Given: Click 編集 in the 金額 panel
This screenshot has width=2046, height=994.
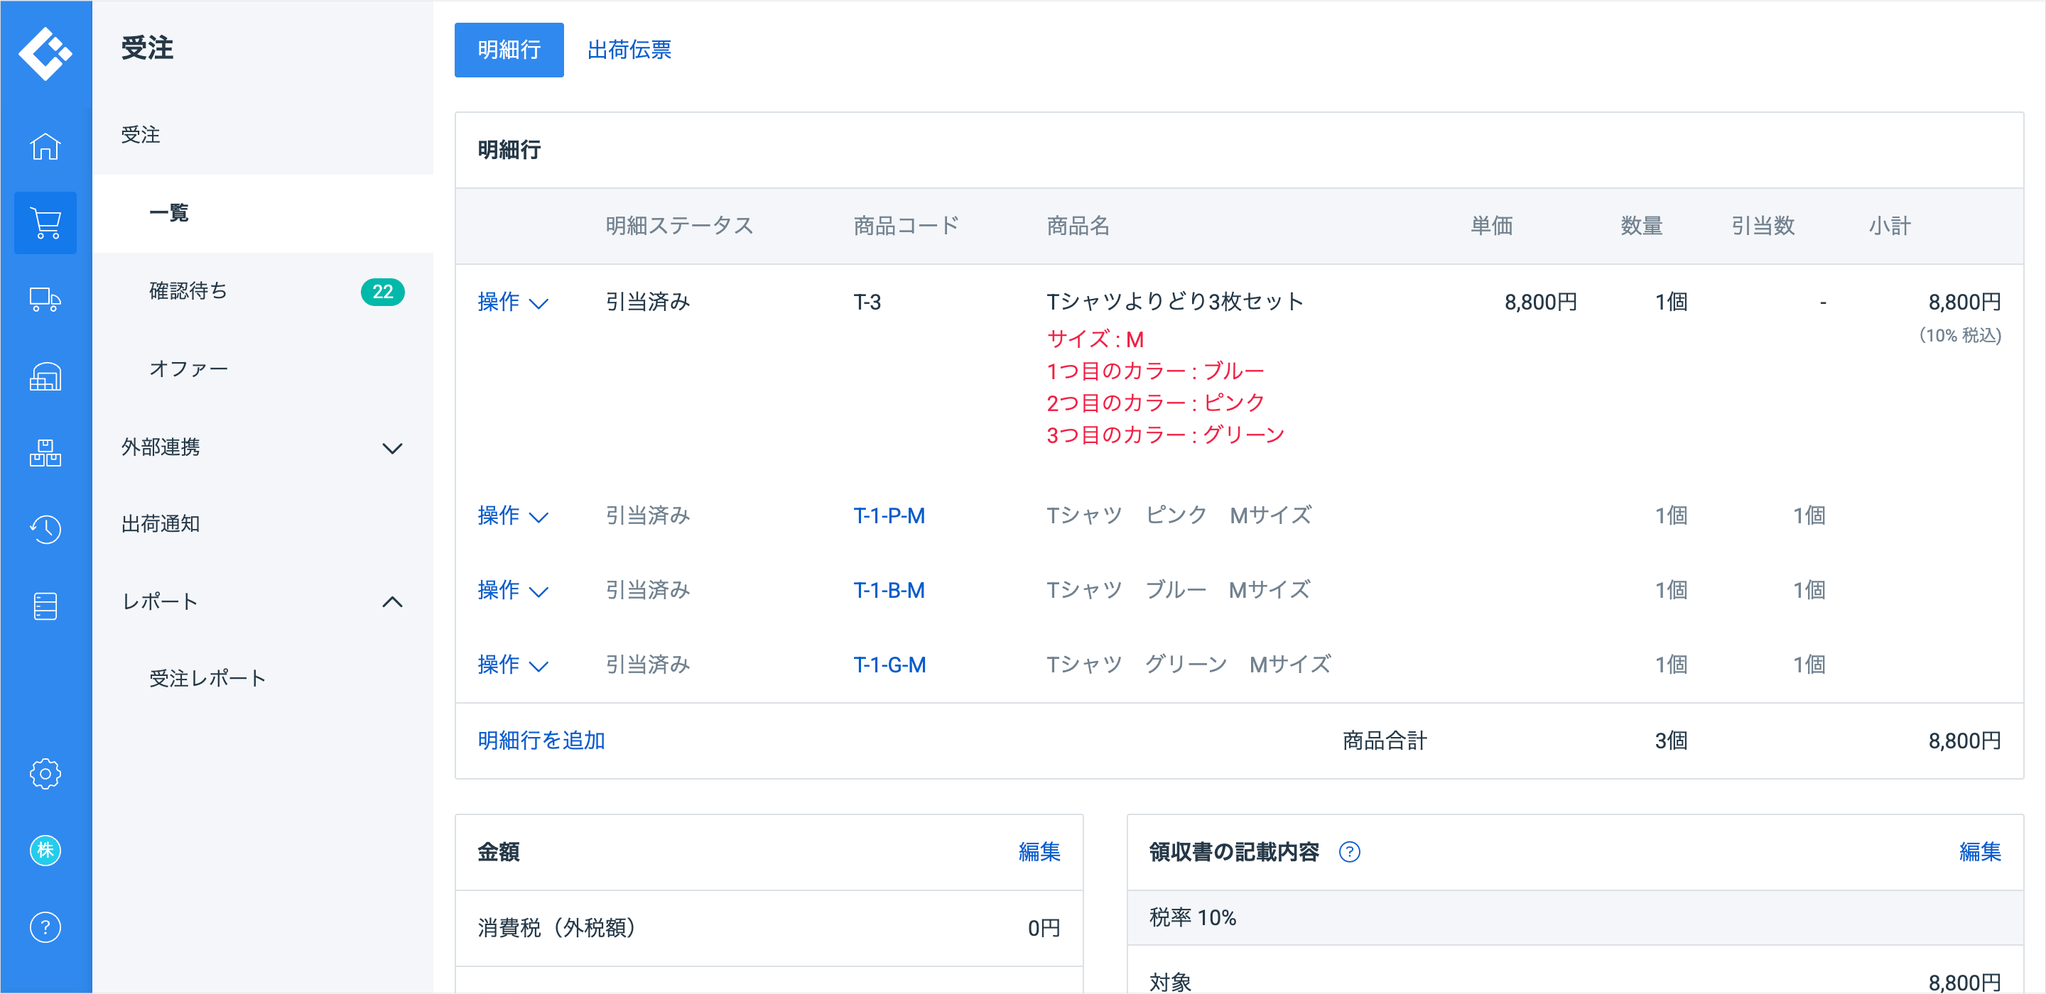Looking at the screenshot, I should coord(1039,852).
